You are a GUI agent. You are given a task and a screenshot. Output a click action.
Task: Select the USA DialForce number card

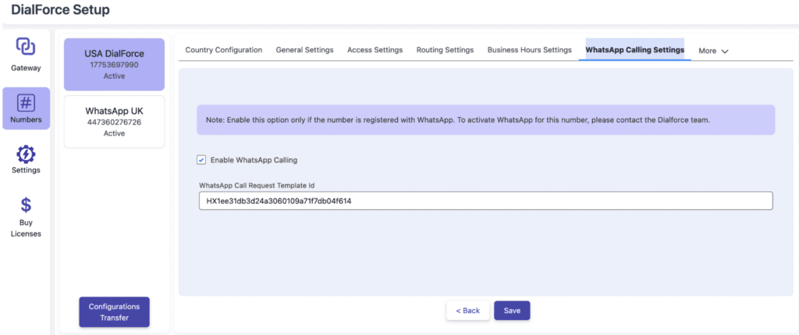(114, 64)
